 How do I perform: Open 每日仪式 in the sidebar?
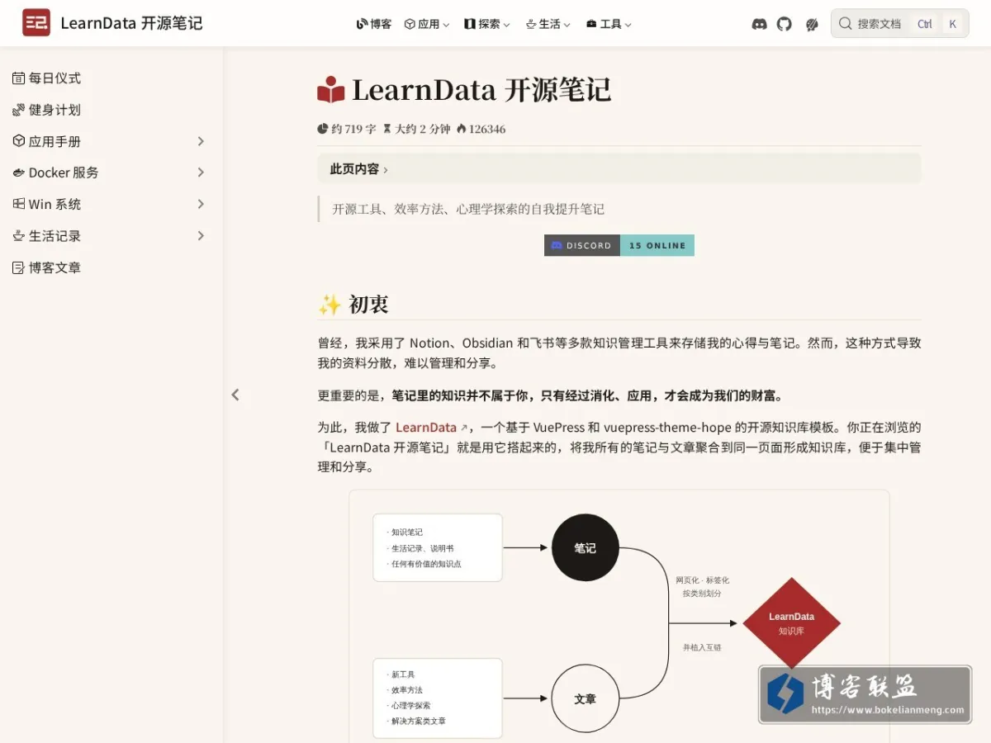pyautogui.click(x=55, y=78)
